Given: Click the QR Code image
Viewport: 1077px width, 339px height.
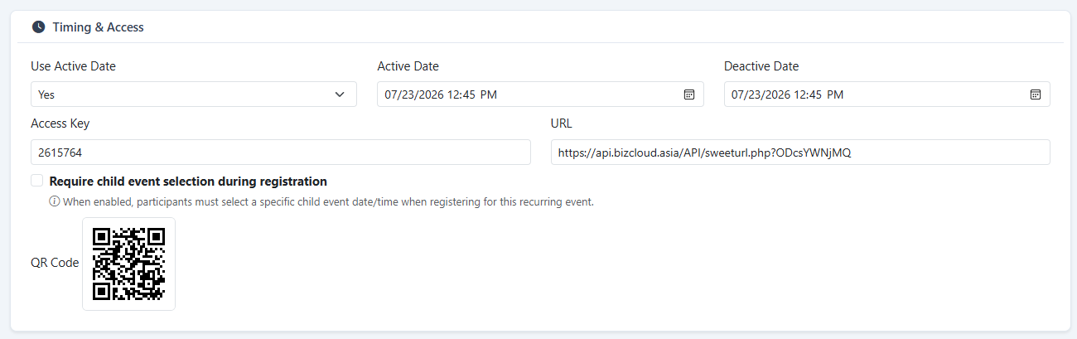Looking at the screenshot, I should point(128,264).
